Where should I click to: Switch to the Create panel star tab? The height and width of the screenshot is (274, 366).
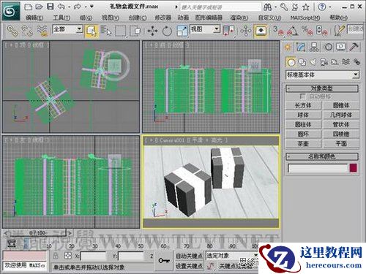point(288,47)
